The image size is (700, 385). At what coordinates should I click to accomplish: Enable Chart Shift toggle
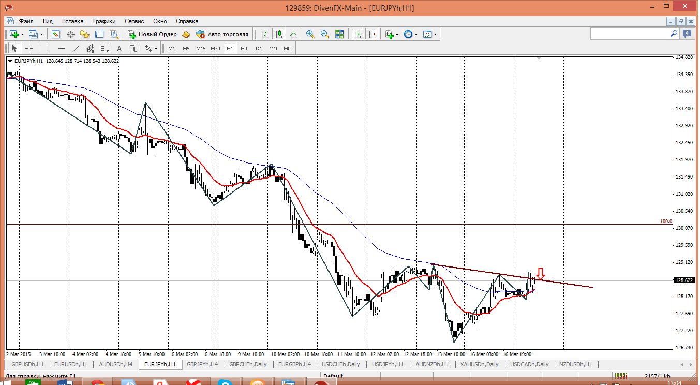pos(371,34)
